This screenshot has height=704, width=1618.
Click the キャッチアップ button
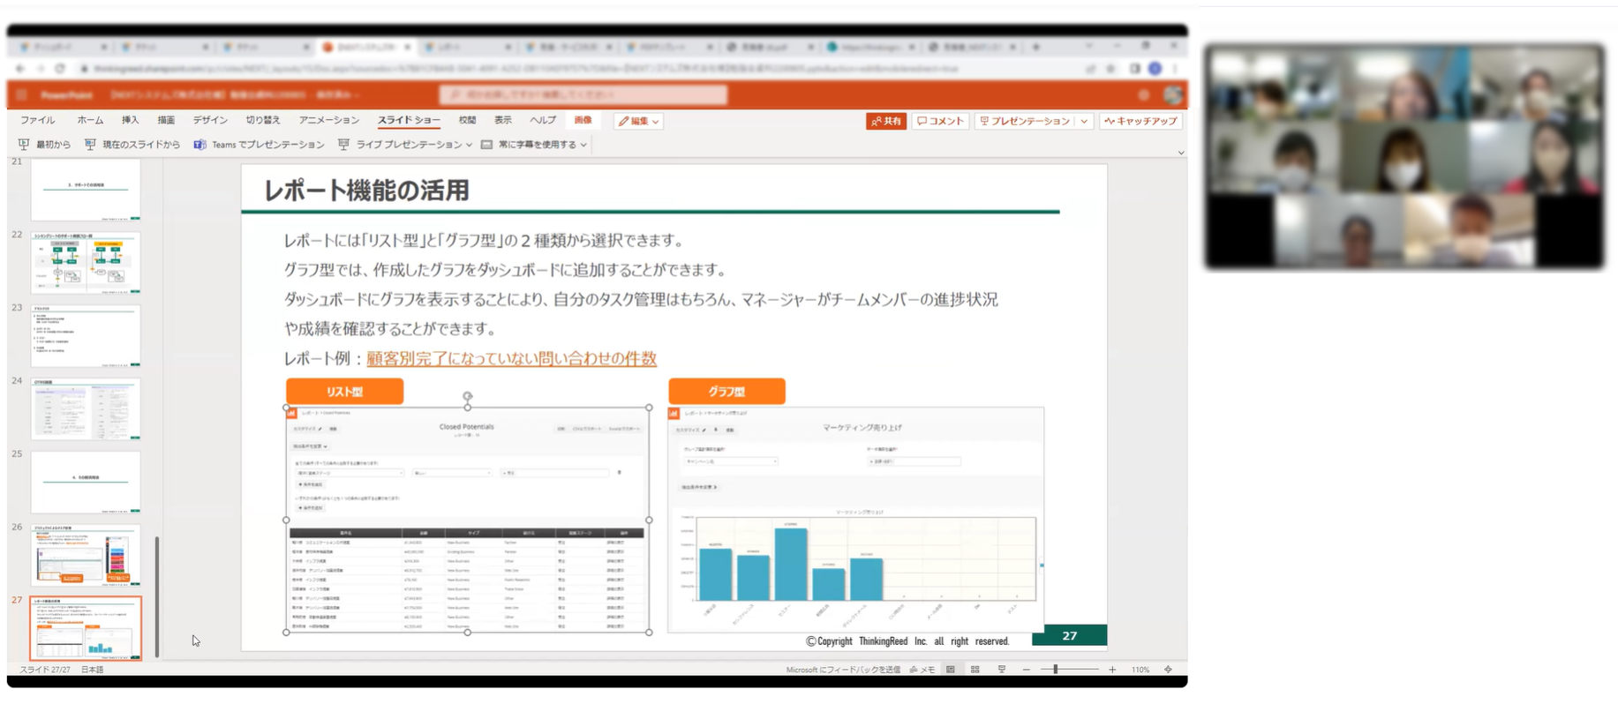pos(1140,121)
